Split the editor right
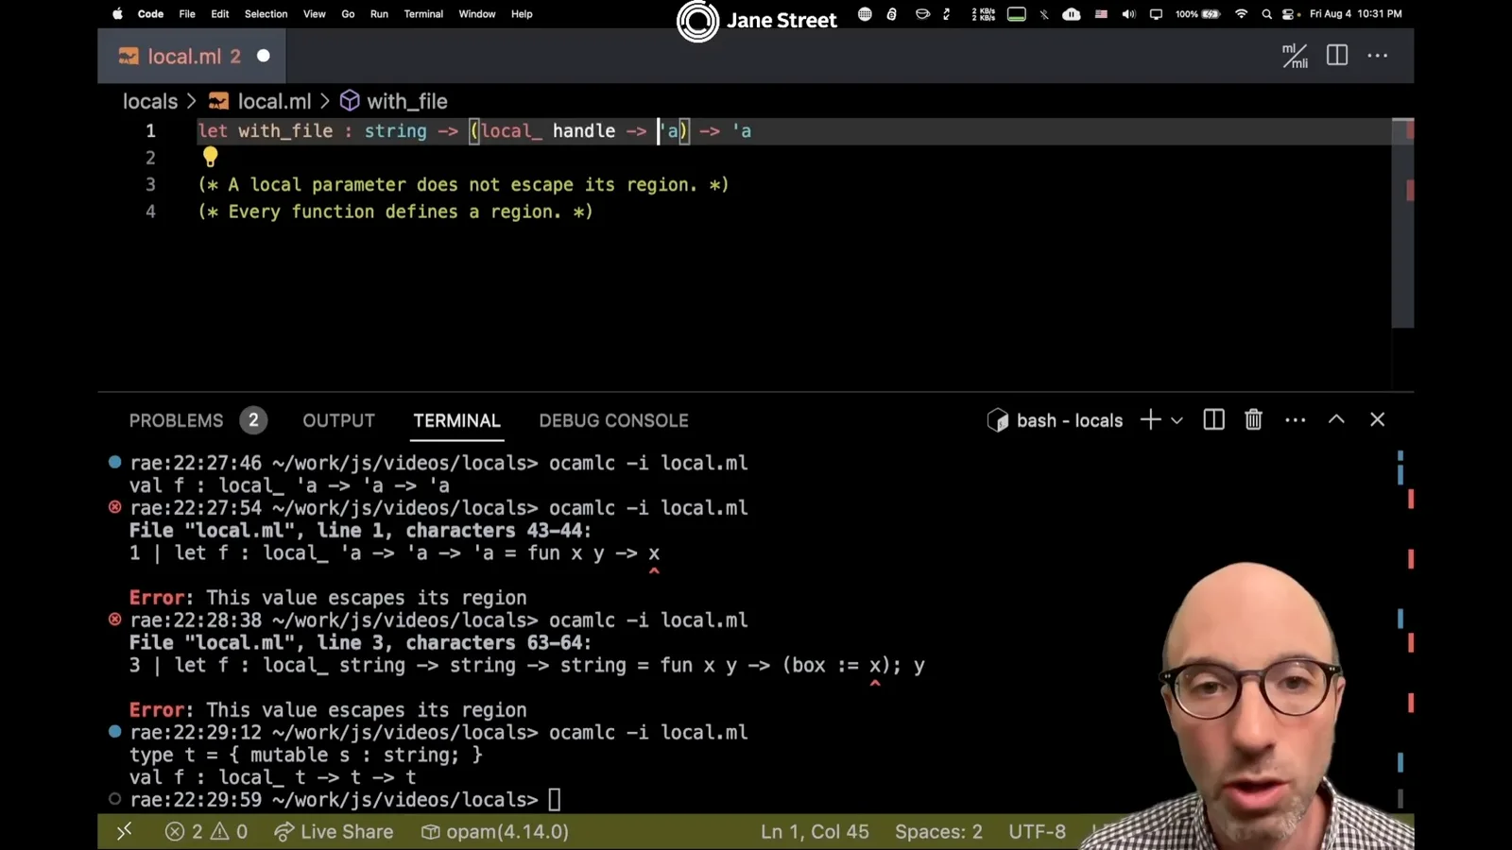 click(x=1337, y=56)
